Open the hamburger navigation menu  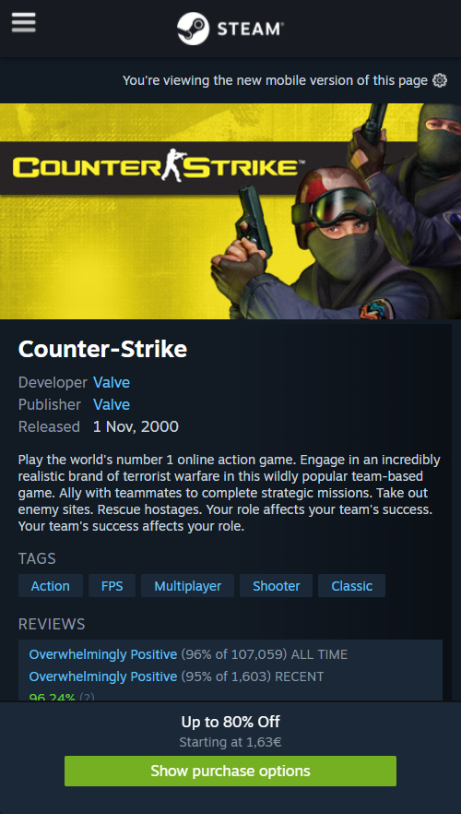click(23, 22)
